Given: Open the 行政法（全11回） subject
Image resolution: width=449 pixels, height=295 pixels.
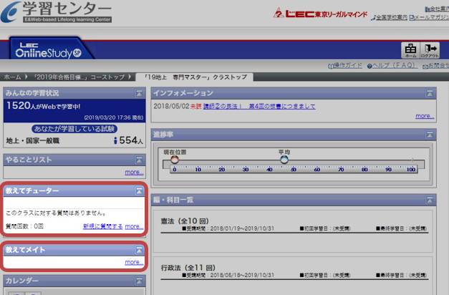Looking at the screenshot, I should tap(188, 268).
